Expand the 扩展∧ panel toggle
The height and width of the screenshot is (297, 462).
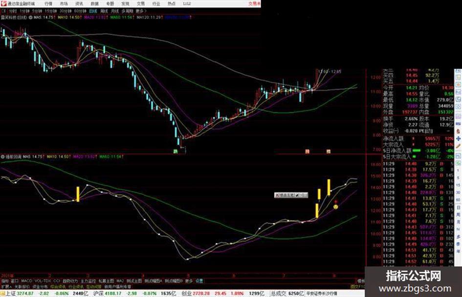pyautogui.click(x=6, y=286)
